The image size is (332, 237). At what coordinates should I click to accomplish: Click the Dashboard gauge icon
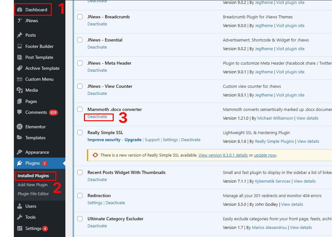pyautogui.click(x=20, y=10)
